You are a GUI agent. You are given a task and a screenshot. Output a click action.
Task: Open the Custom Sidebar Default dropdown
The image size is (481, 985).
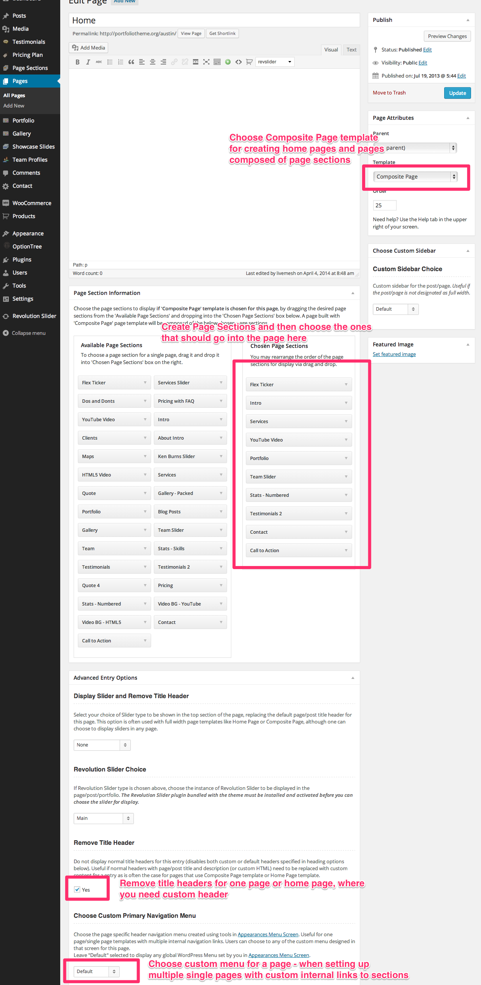point(395,309)
